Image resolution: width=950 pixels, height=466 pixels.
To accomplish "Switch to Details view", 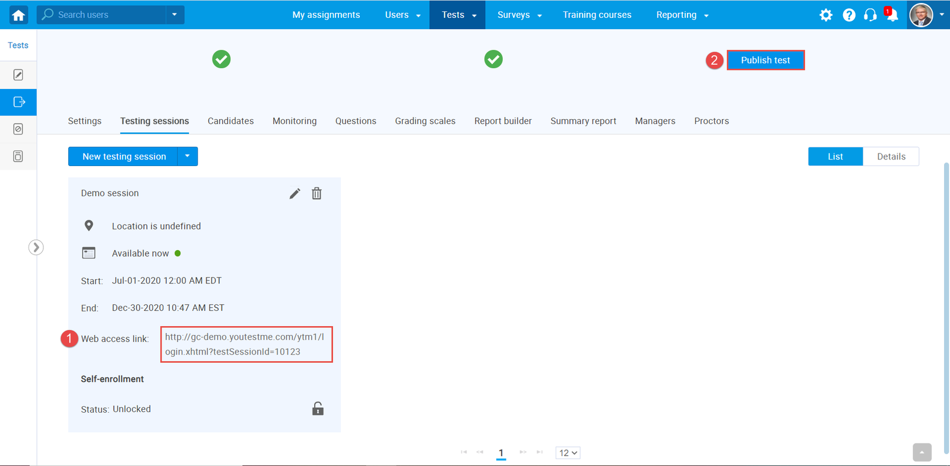I will pos(891,157).
